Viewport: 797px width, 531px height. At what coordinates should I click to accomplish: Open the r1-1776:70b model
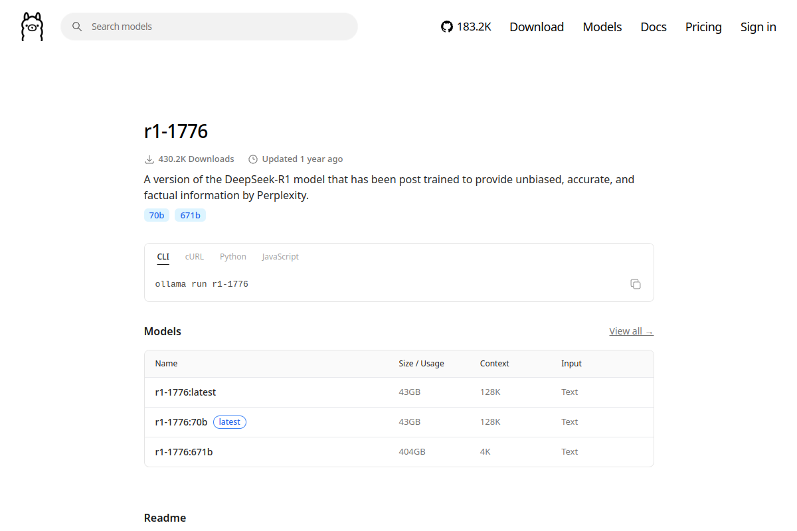tap(181, 422)
